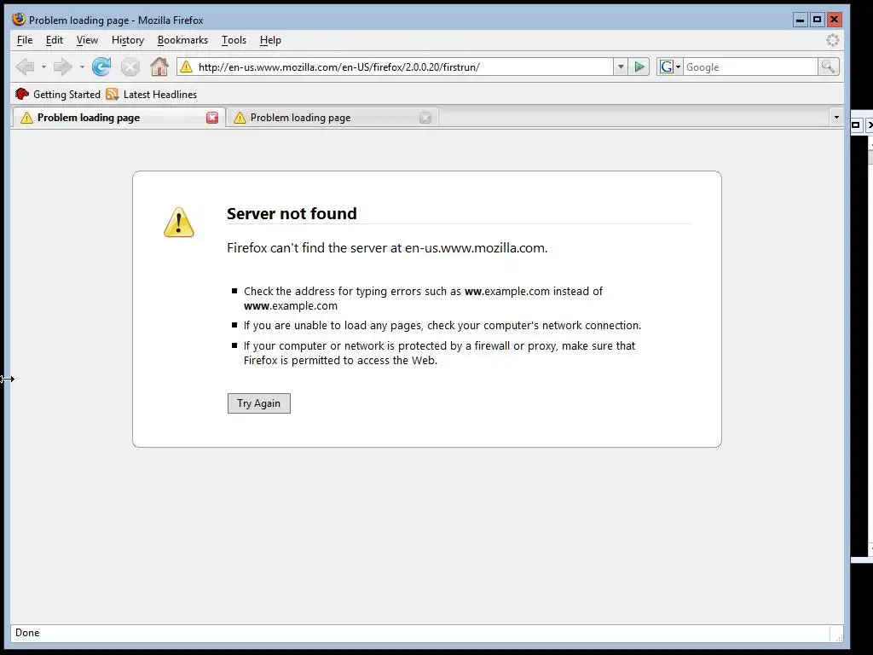Viewport: 873px width, 655px height.
Task: Click the Stop loading icon
Action: pos(130,67)
